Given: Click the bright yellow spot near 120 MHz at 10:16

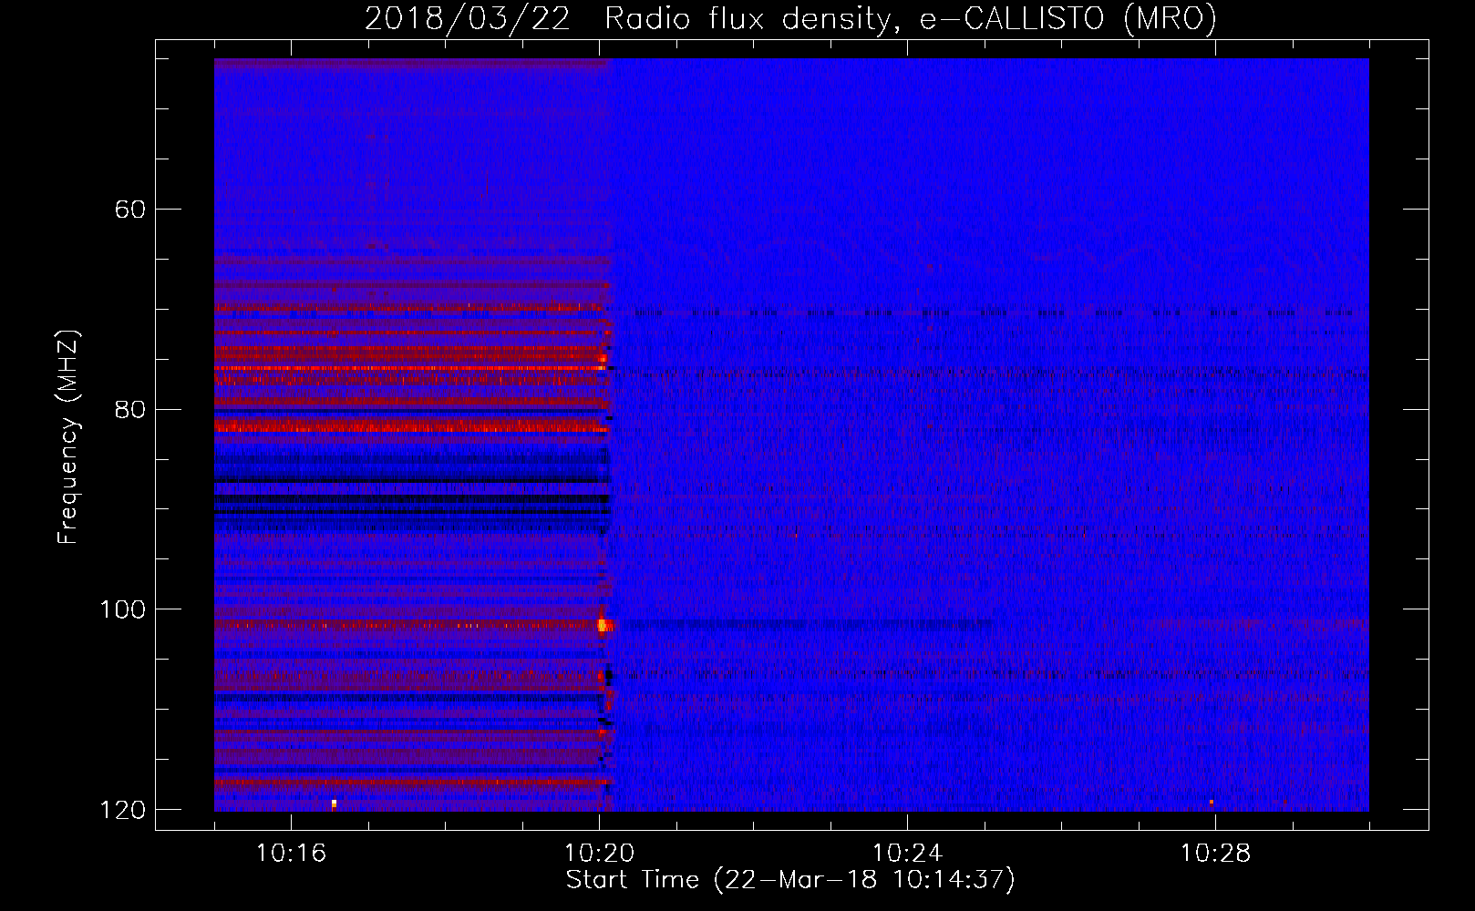Looking at the screenshot, I should 334,804.
